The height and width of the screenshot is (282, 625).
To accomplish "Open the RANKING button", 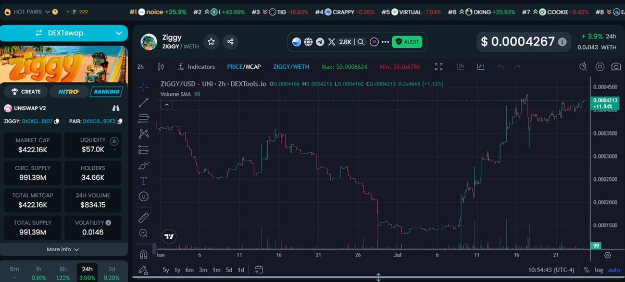I will (x=106, y=92).
